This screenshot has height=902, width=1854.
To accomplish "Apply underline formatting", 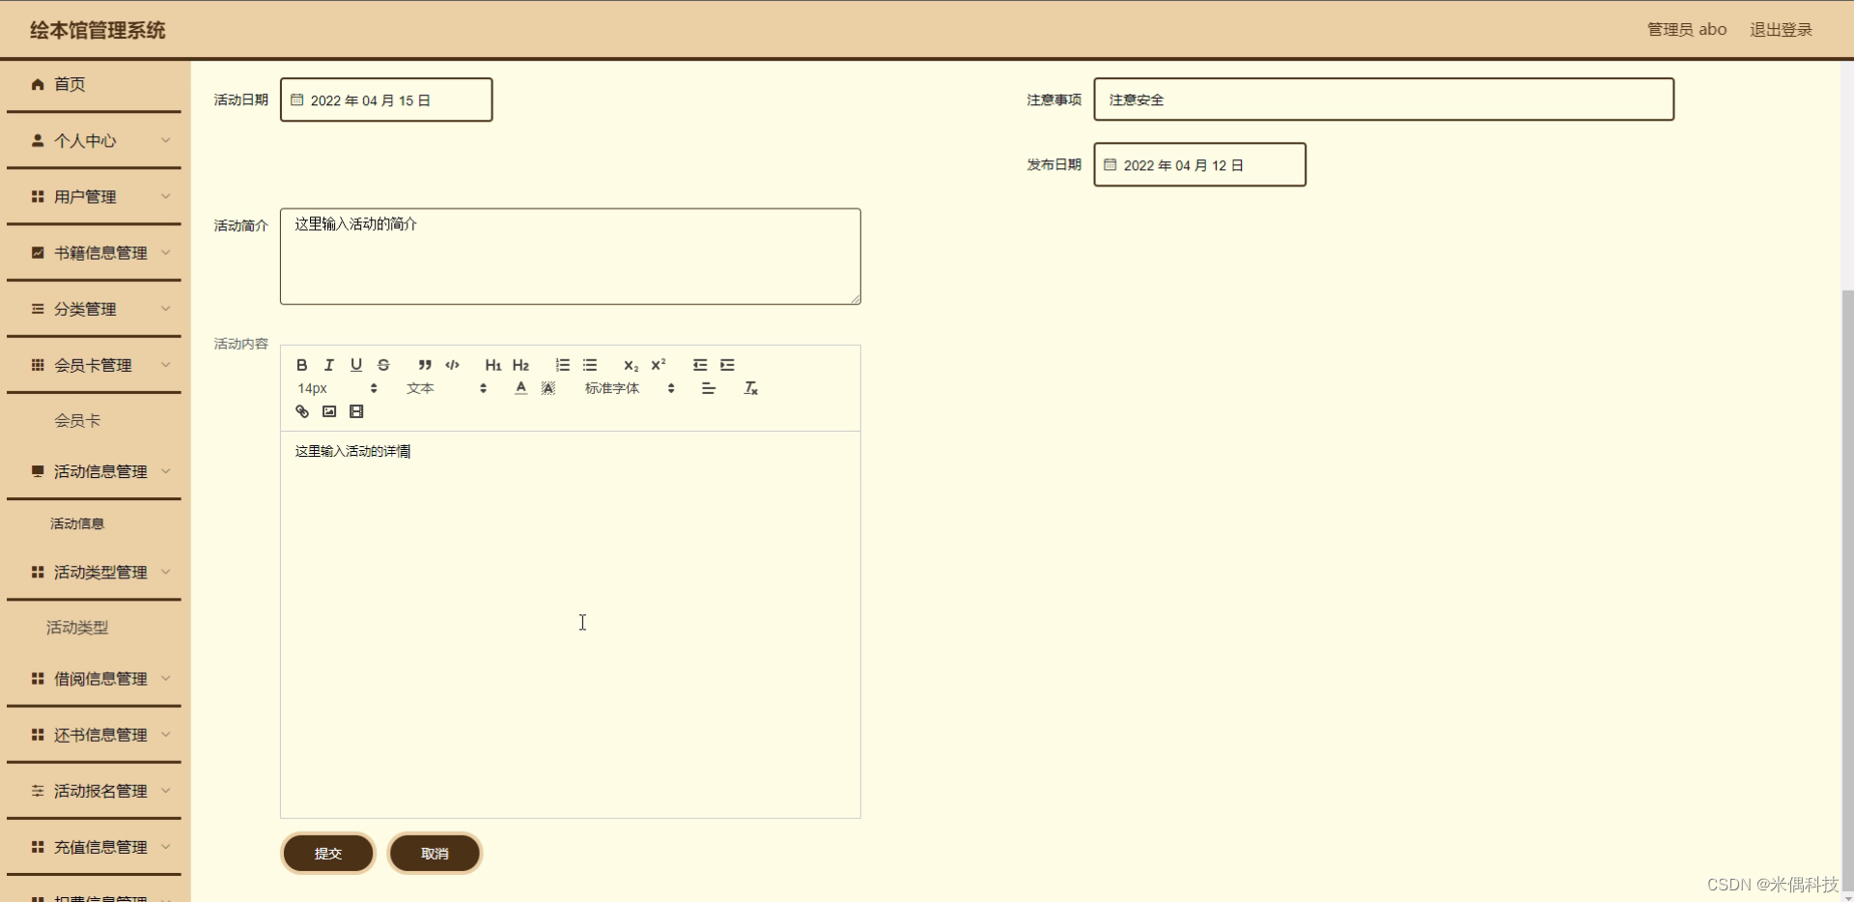I will point(355,365).
